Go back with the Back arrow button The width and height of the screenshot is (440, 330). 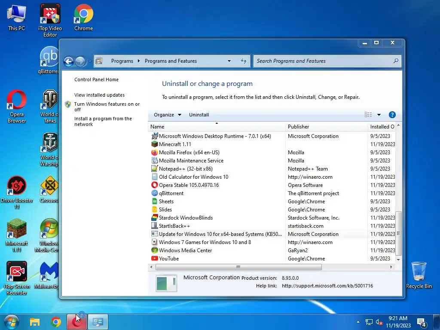(x=68, y=61)
